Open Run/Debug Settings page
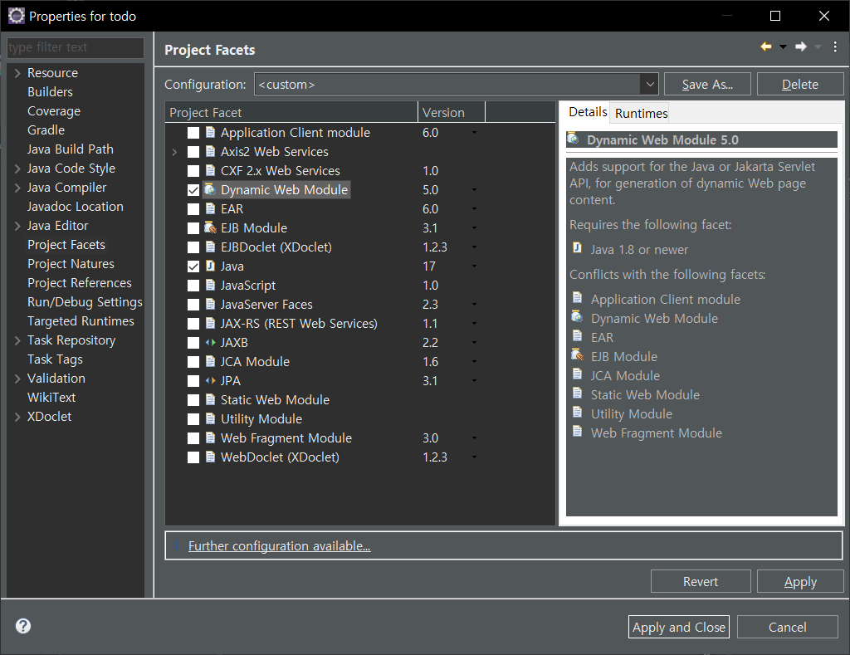 coord(85,302)
